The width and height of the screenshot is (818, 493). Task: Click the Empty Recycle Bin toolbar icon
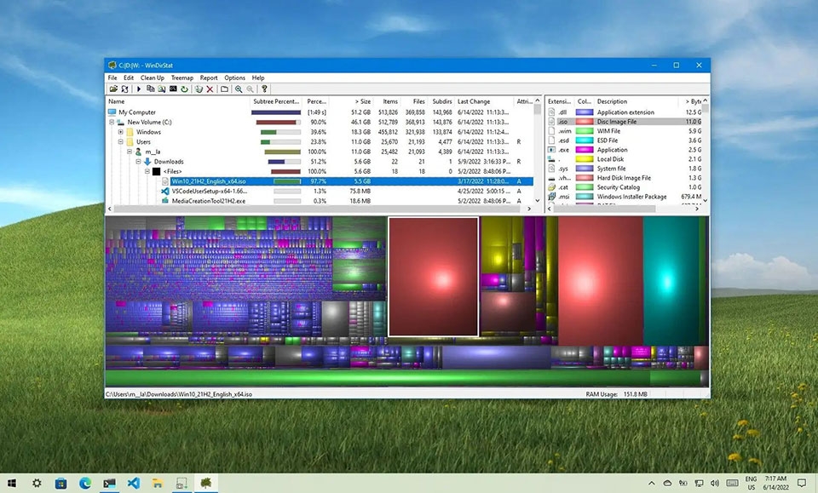[198, 89]
